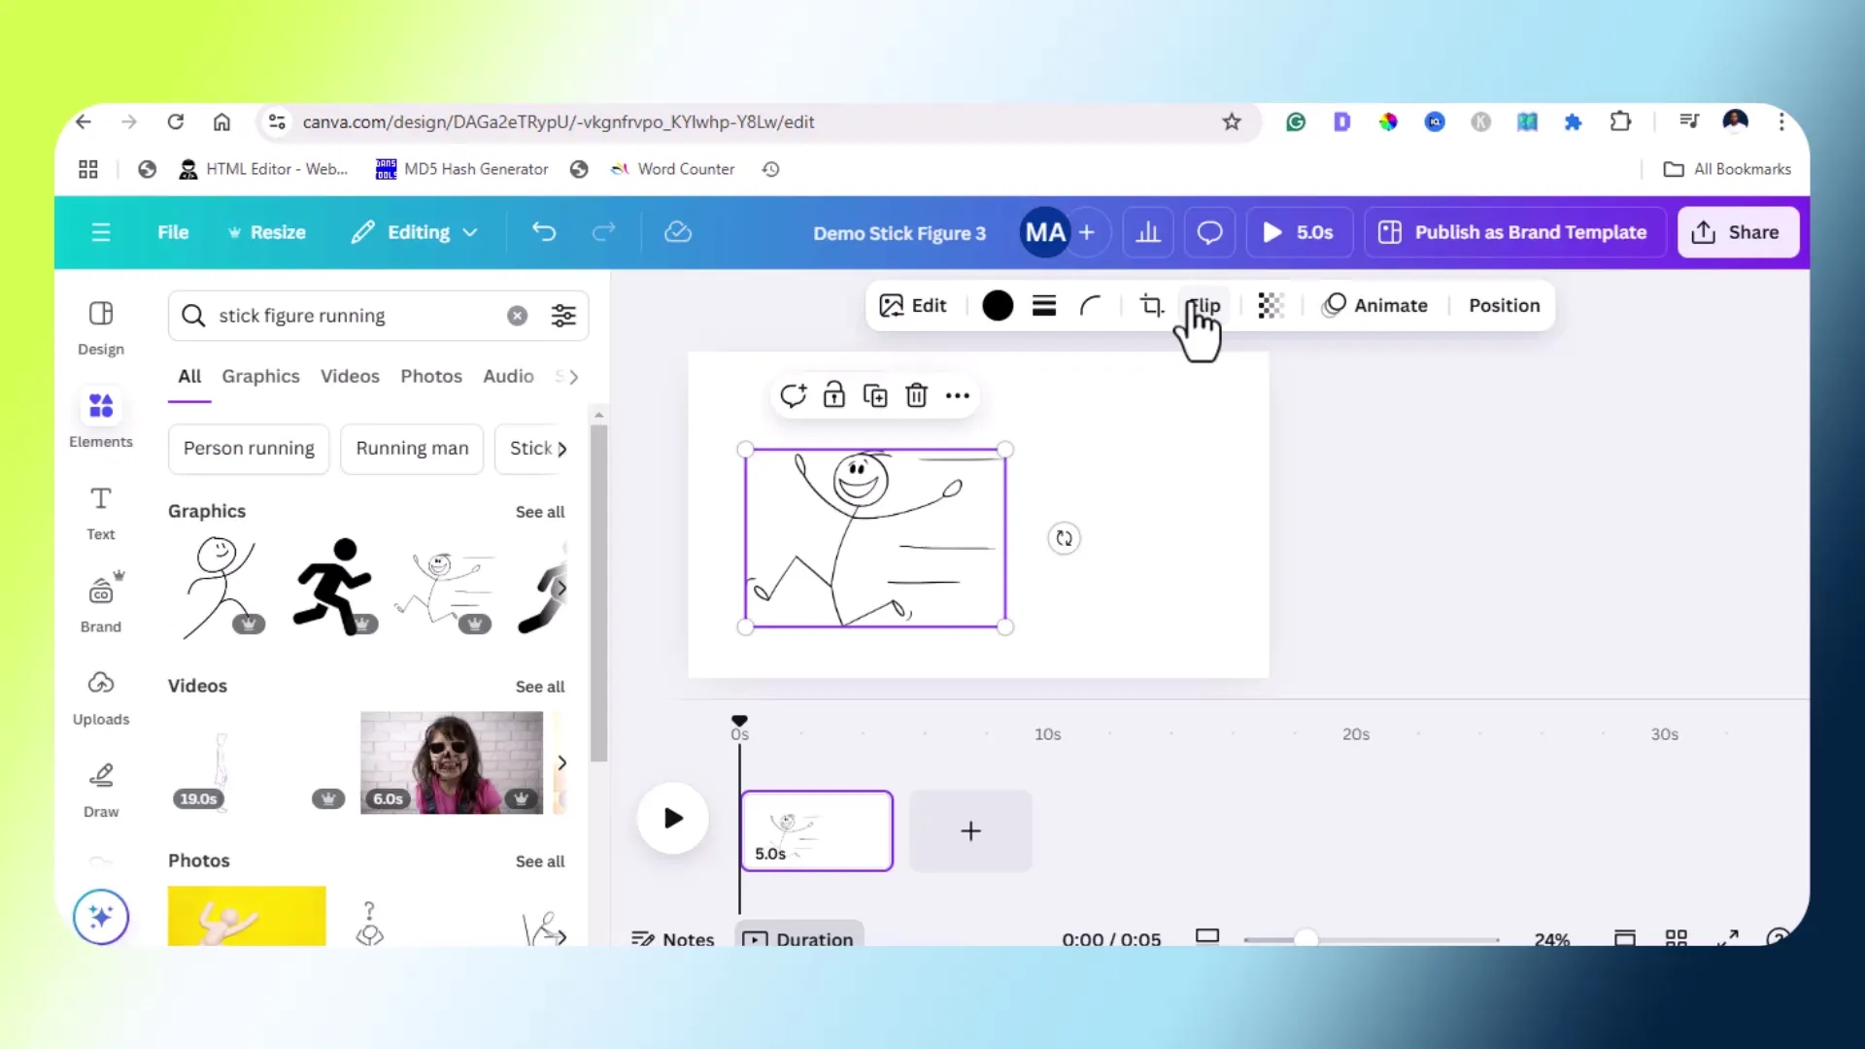Click the corner rounding icon
Viewport: 1865px width, 1049px height.
pos(1090,306)
